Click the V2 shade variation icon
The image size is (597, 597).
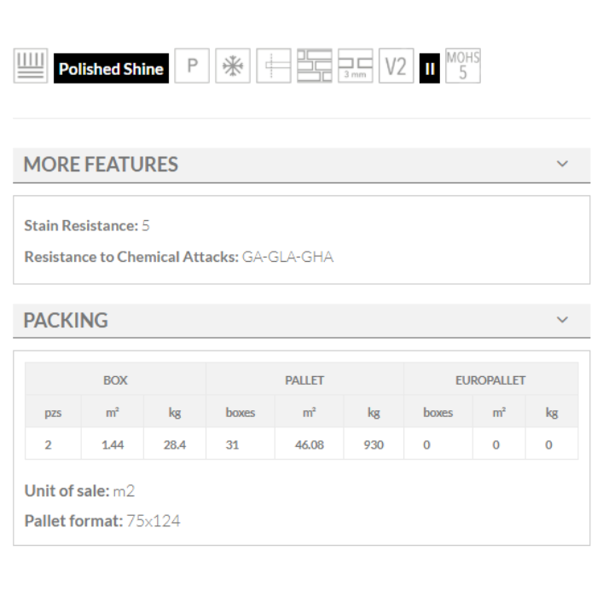(396, 67)
